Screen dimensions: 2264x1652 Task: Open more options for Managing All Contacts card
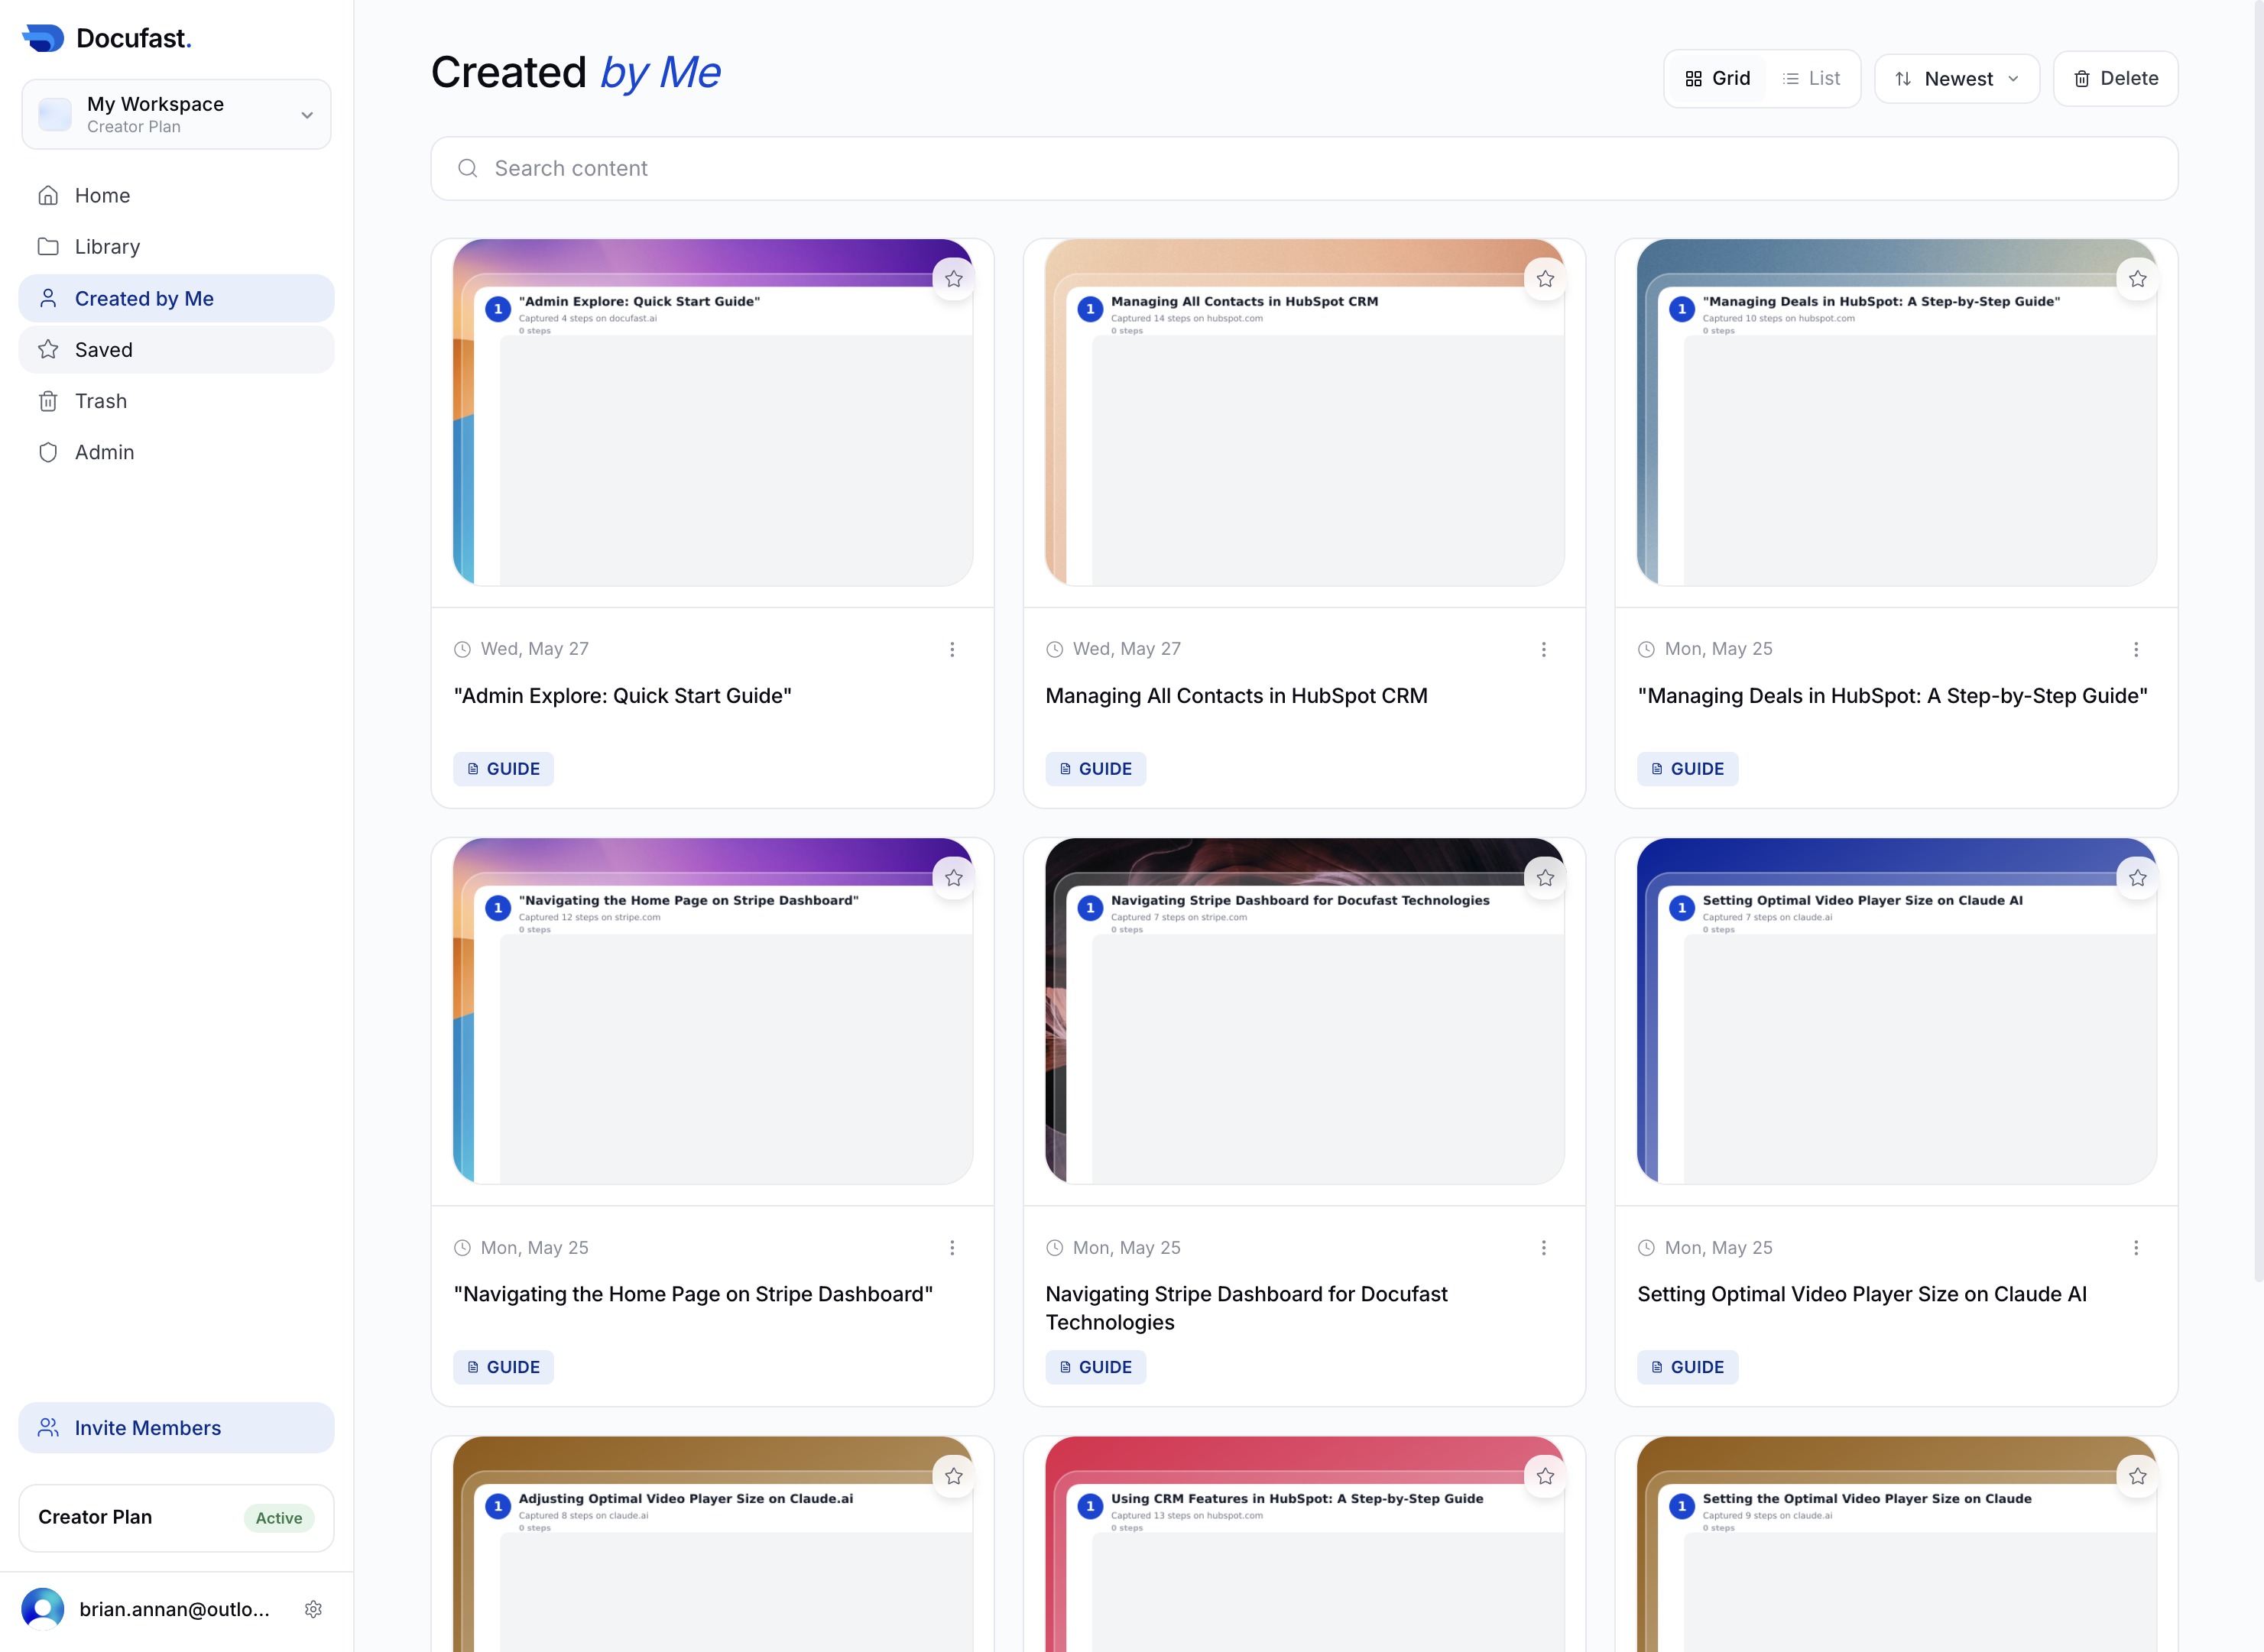[x=1544, y=650]
